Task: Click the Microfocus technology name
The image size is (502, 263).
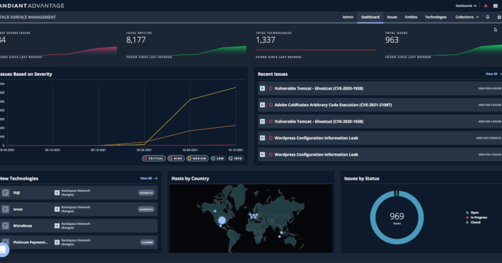Action: 23,226
